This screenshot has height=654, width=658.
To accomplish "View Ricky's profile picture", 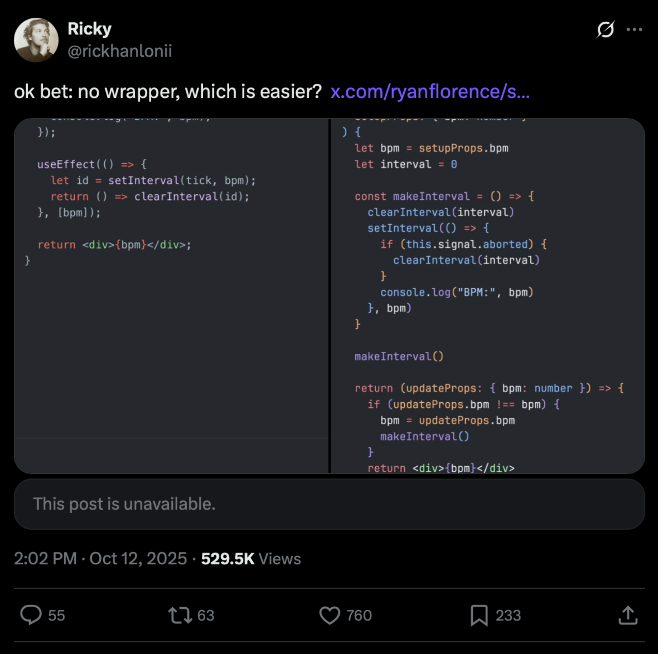I will (x=37, y=40).
